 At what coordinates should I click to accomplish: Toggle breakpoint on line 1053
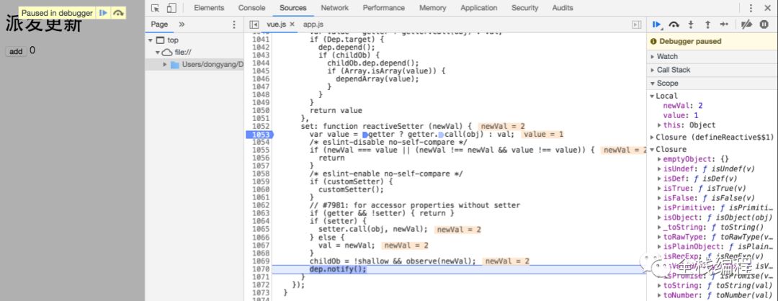coord(260,135)
